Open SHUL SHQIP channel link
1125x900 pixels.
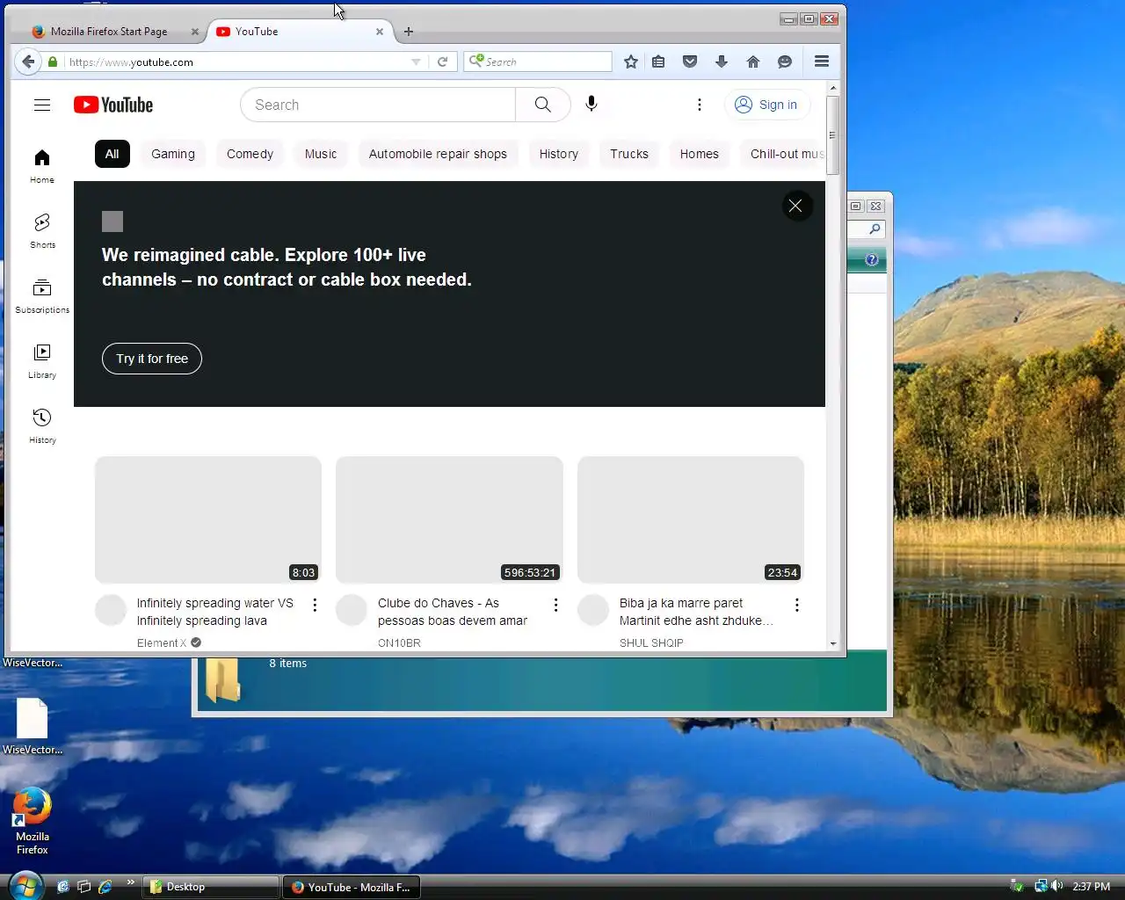tap(651, 643)
